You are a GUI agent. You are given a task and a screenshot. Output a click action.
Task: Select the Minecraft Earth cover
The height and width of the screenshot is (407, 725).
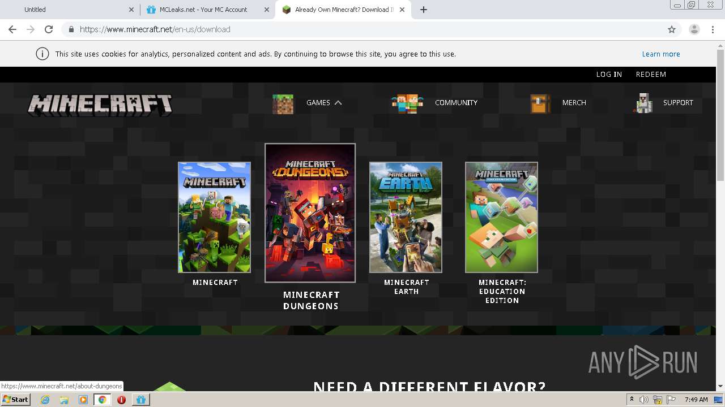406,218
